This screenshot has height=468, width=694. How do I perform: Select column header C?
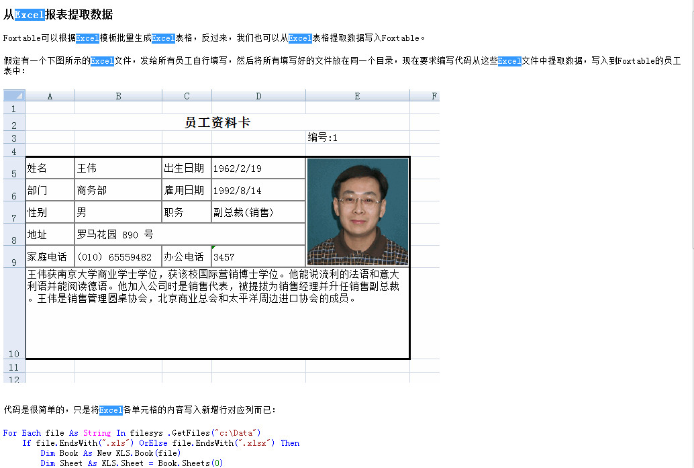187,95
